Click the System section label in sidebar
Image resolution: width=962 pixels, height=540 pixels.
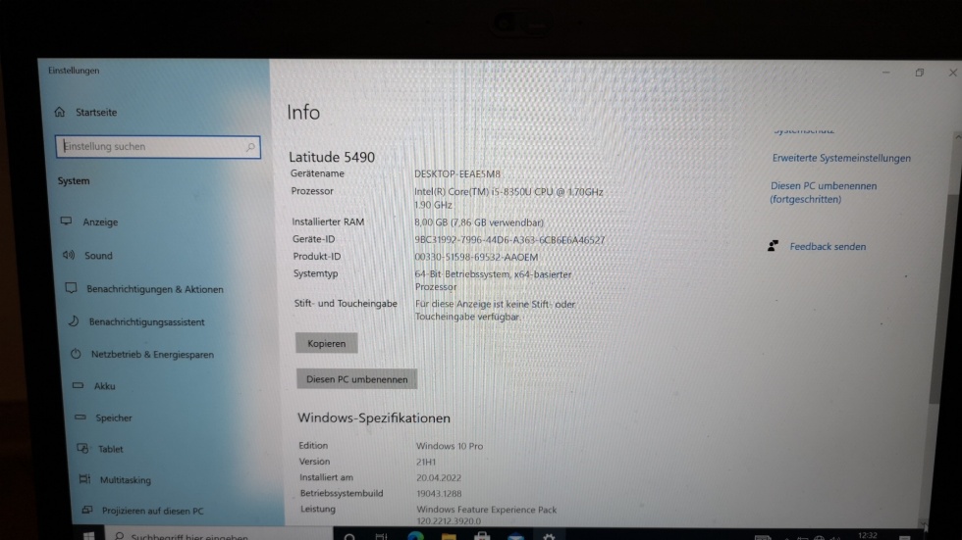coord(74,180)
